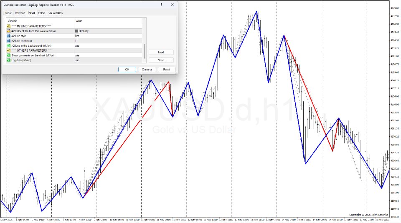401x223 pixels.
Task: Go to the Colors tab
Action: (x=42, y=13)
